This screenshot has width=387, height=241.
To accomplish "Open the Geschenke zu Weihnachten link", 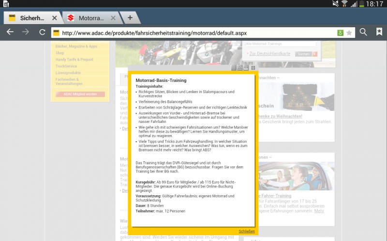I will 280,116.
